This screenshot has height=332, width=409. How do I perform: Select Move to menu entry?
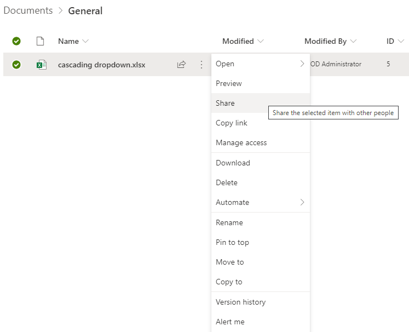(x=261, y=262)
